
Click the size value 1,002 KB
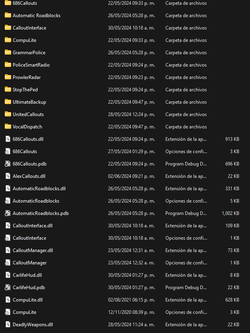tap(231, 213)
